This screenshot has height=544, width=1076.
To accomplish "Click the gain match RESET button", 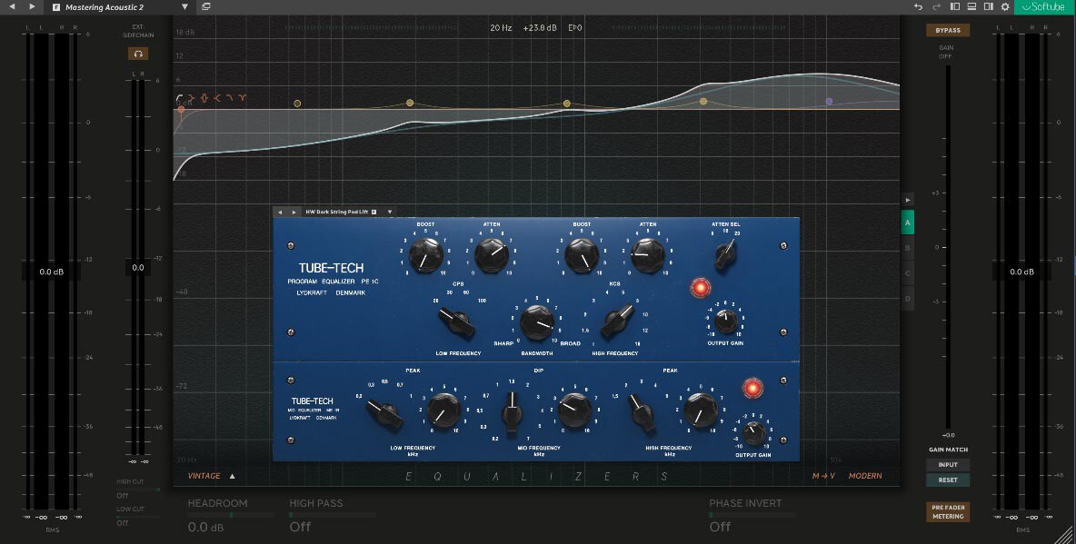I will coord(947,480).
